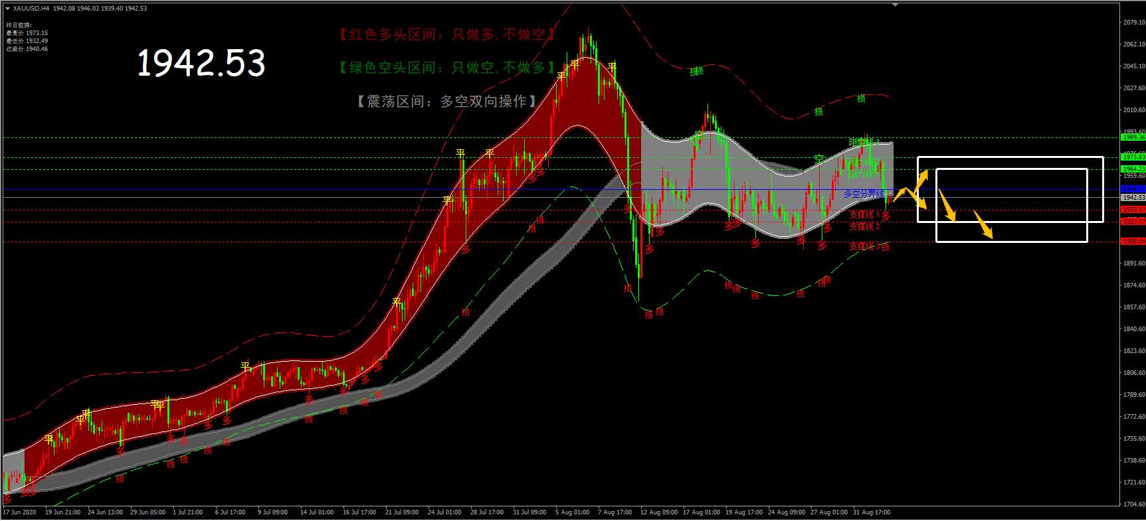Click the 29 Jun 05:00 time label

click(x=147, y=512)
